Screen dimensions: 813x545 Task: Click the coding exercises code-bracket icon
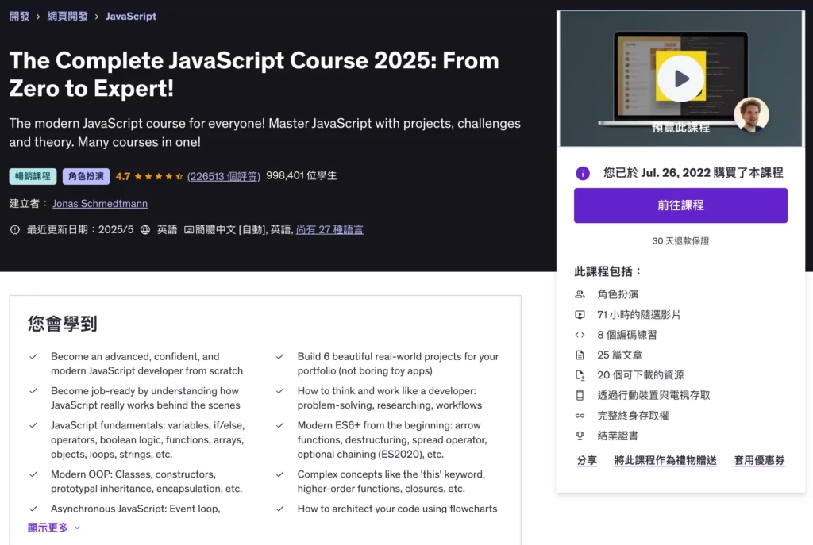(580, 335)
